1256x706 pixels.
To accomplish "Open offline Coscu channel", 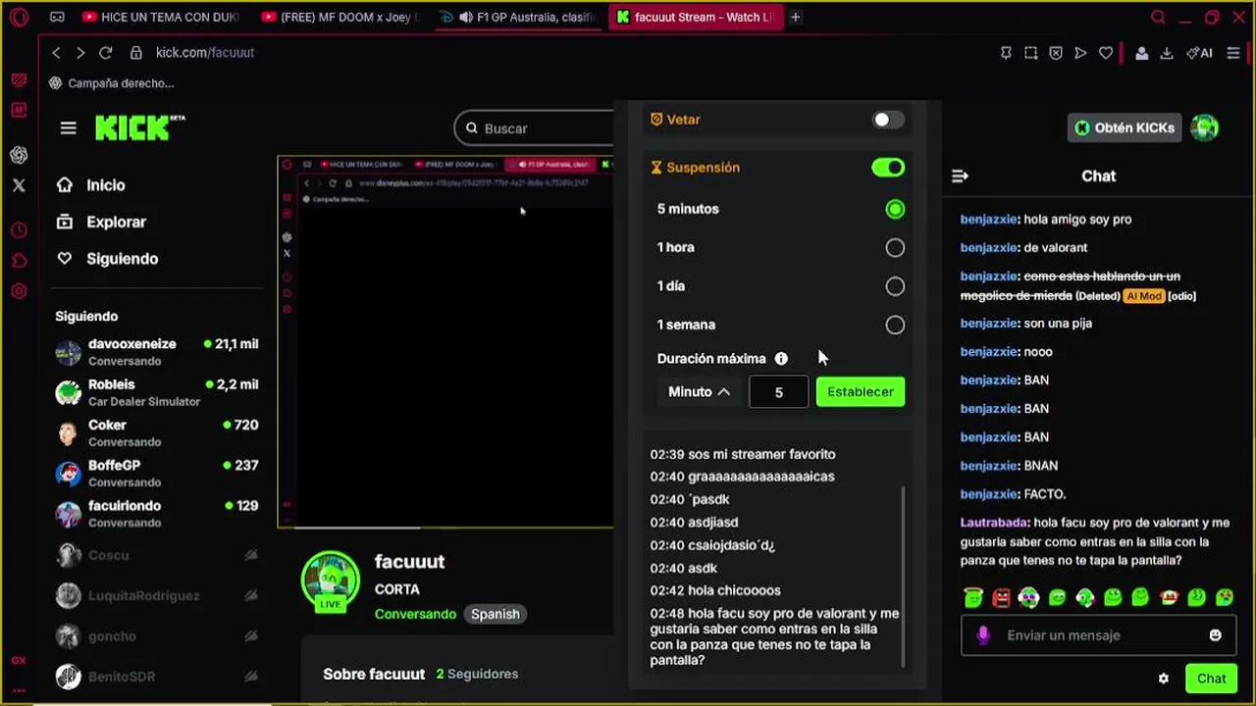I will (x=157, y=555).
